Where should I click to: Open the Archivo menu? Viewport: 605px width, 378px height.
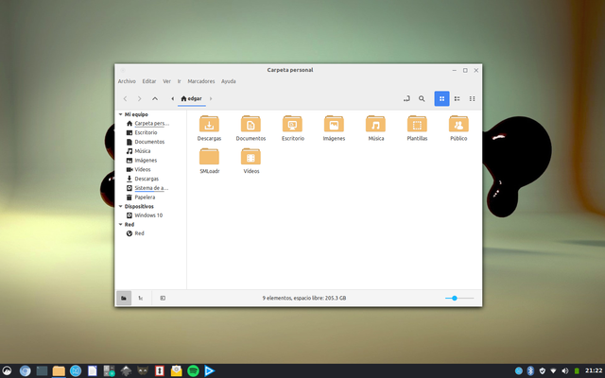pyautogui.click(x=127, y=81)
